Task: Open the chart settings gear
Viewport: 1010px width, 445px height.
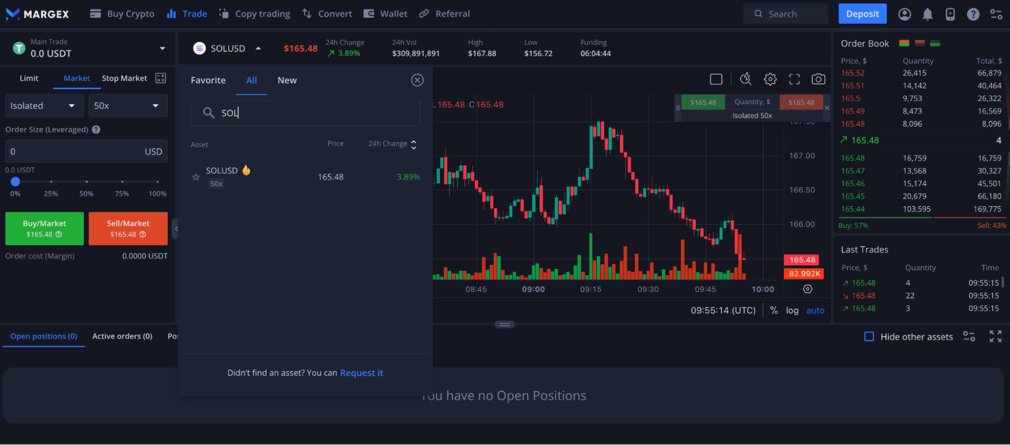Action: point(770,79)
